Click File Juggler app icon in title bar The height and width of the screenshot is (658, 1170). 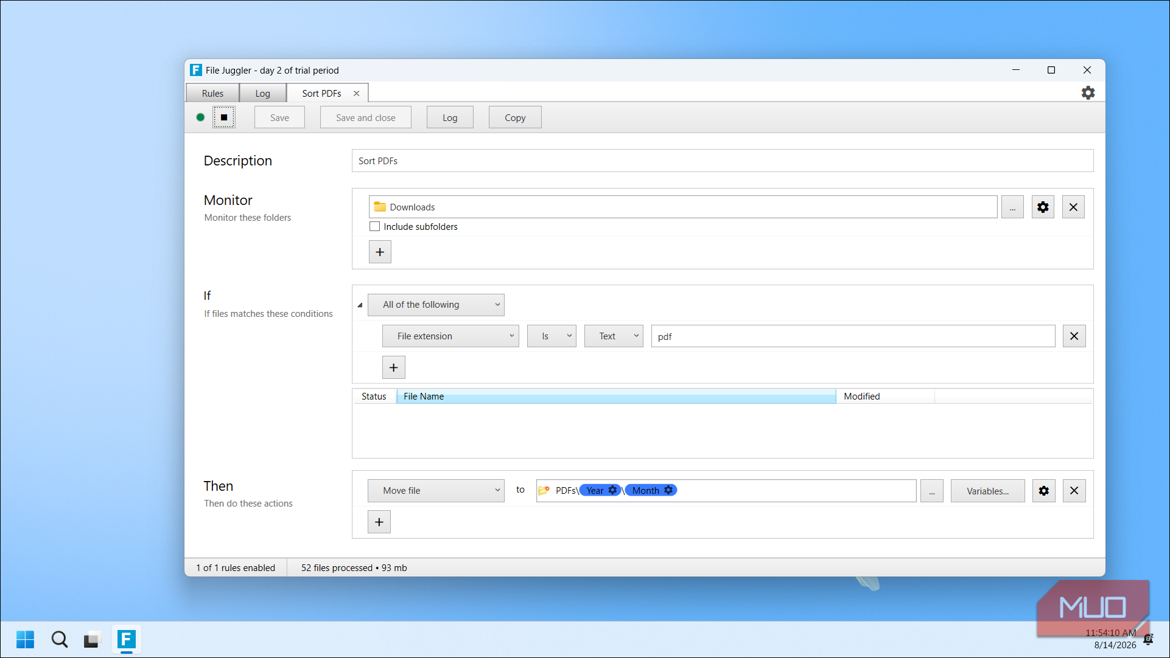(x=195, y=70)
